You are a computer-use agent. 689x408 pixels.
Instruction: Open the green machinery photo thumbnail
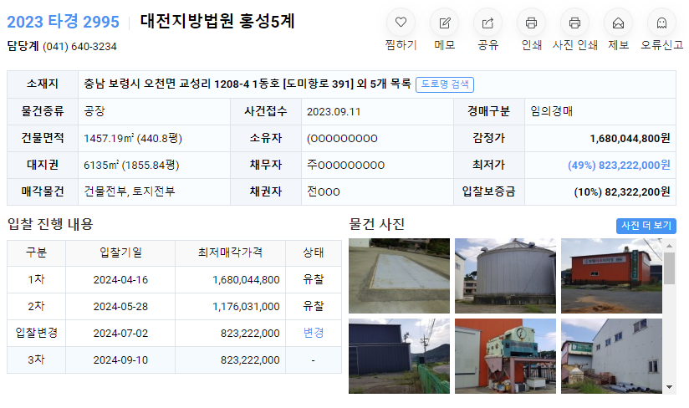505,356
